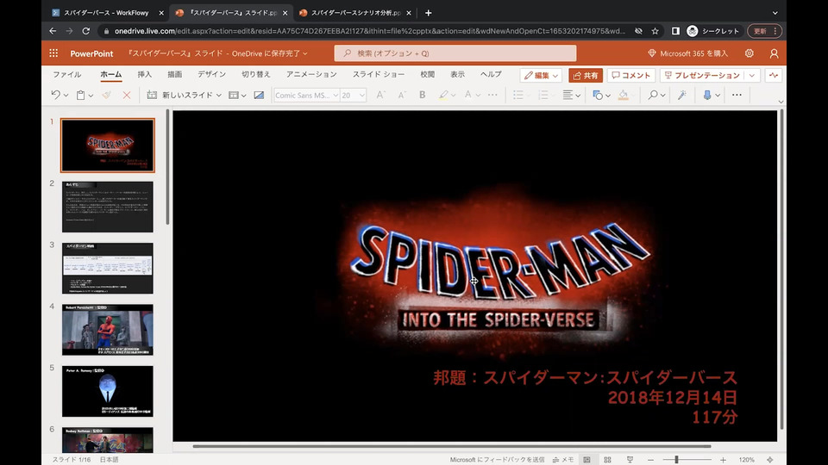
Task: Apply the font color A
Action: [467, 95]
